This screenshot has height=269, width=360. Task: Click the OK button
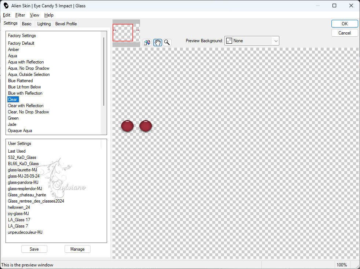(x=344, y=24)
